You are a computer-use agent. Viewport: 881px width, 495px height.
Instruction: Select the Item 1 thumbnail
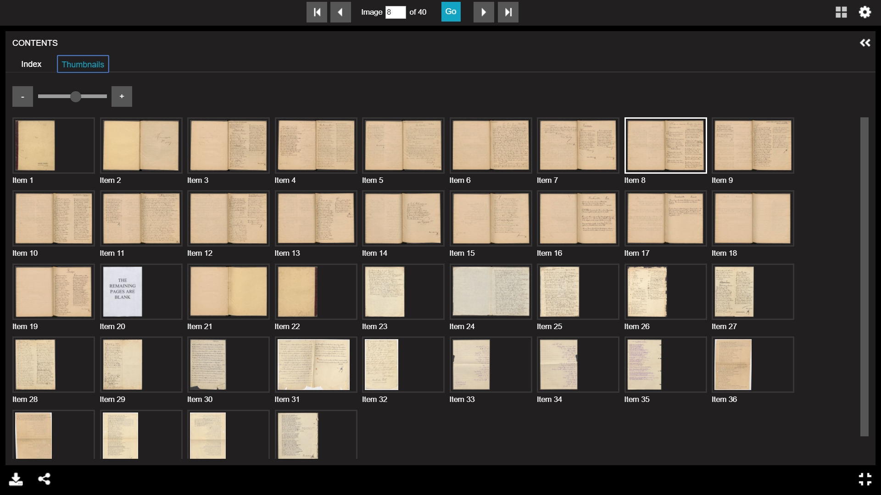[54, 145]
